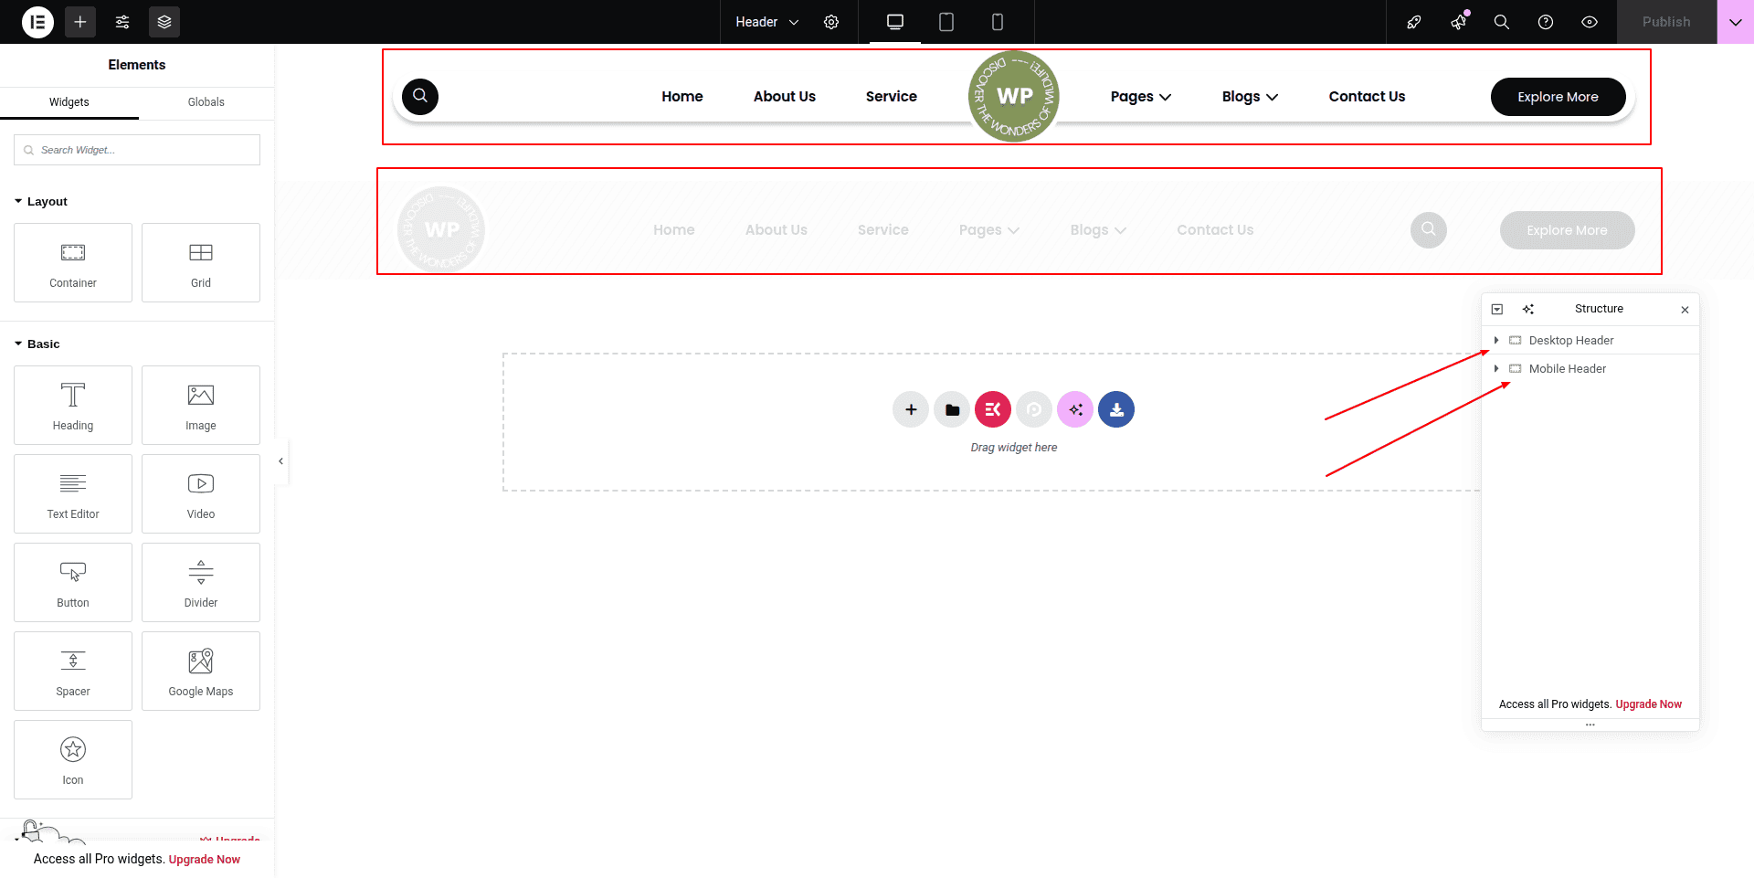This screenshot has width=1754, height=878.
Task: Click the blue download template icon
Action: 1116,409
